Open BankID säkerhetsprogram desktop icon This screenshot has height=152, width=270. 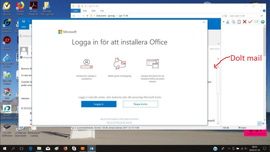pos(7,112)
